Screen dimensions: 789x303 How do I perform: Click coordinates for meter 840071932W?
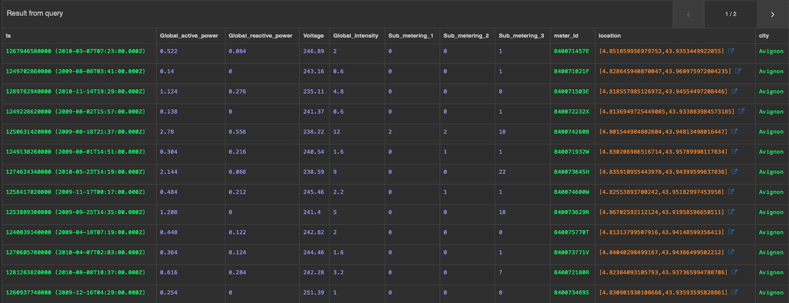[x=663, y=152]
